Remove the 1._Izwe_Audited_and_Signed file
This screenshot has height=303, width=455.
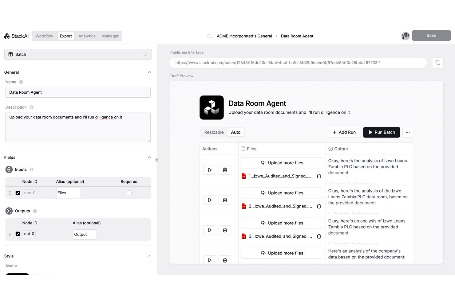pyautogui.click(x=319, y=176)
